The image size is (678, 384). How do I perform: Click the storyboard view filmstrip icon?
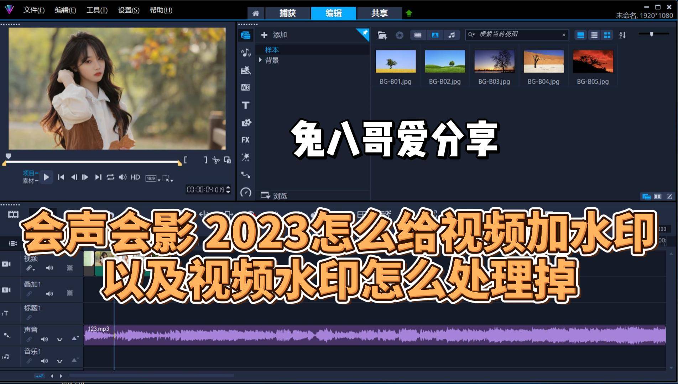(13, 214)
